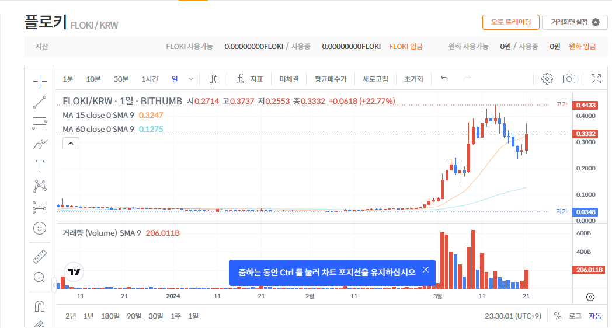The image size is (612, 328).
Task: Take a chart snapshot with camera icon
Action: (569, 79)
